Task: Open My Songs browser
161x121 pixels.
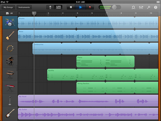Action: [8, 7]
